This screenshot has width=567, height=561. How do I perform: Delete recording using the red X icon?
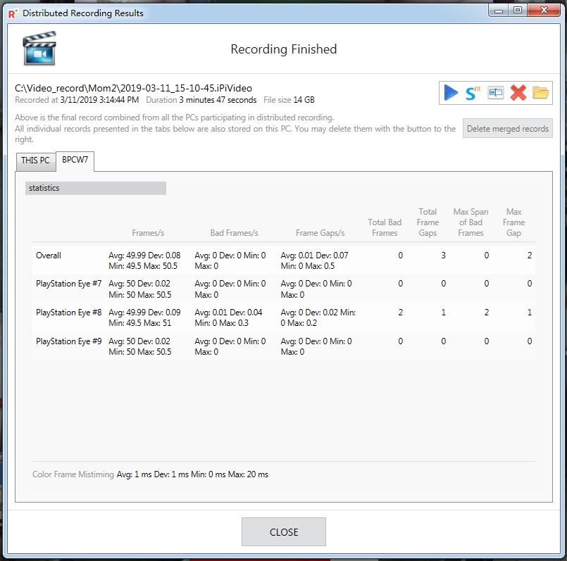[518, 93]
